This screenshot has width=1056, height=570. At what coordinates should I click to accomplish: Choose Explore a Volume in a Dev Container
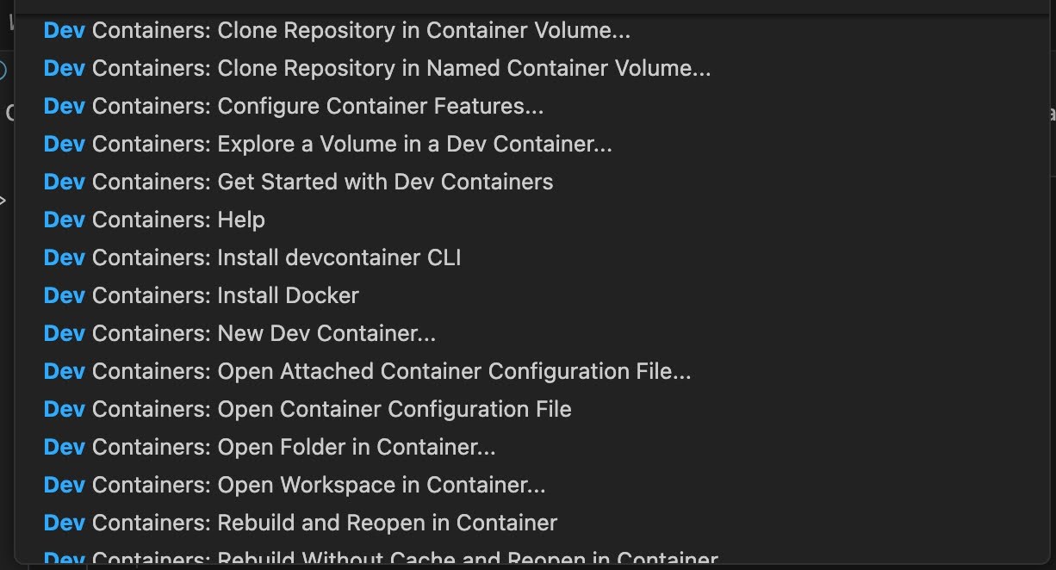(327, 144)
